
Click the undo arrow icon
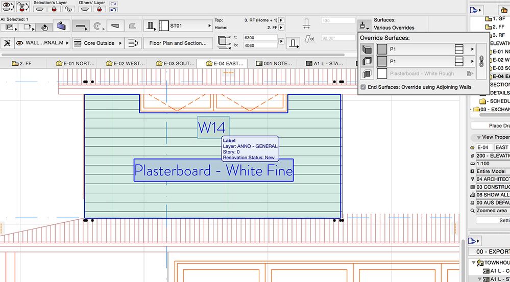point(113,9)
